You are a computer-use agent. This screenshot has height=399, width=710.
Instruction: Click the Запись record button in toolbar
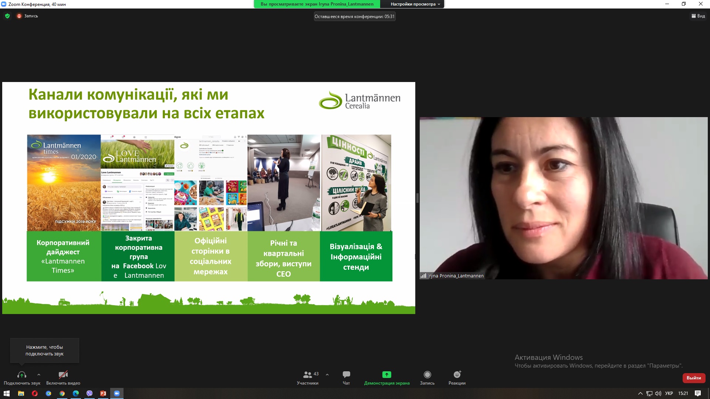(x=427, y=375)
